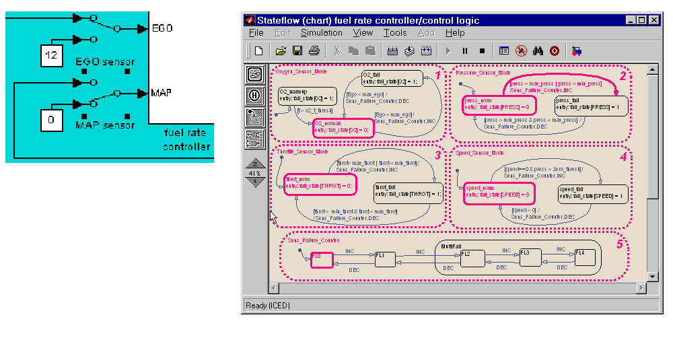Zoom in with the upper Z arrow
Viewport: 673px width, 340px height.
[255, 164]
